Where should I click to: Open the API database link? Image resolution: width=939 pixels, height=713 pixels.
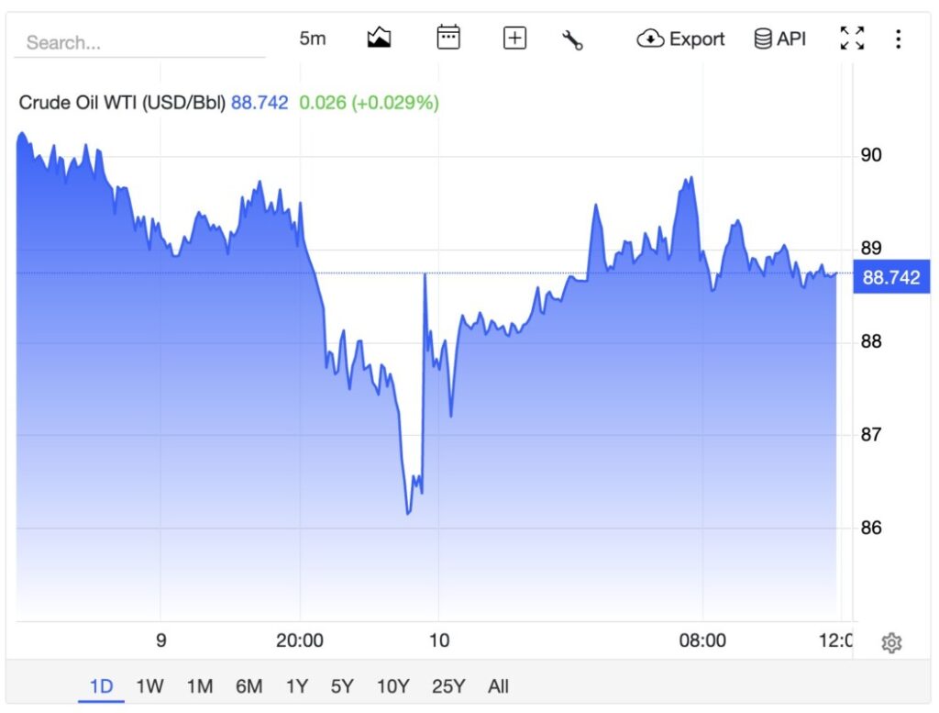pos(779,39)
